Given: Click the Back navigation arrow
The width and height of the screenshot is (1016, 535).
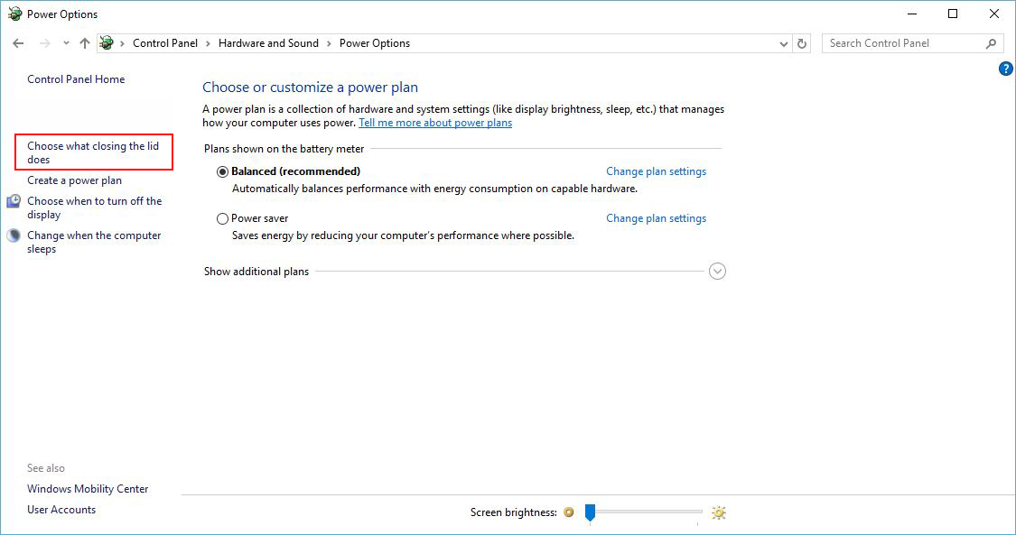Looking at the screenshot, I should pos(18,43).
